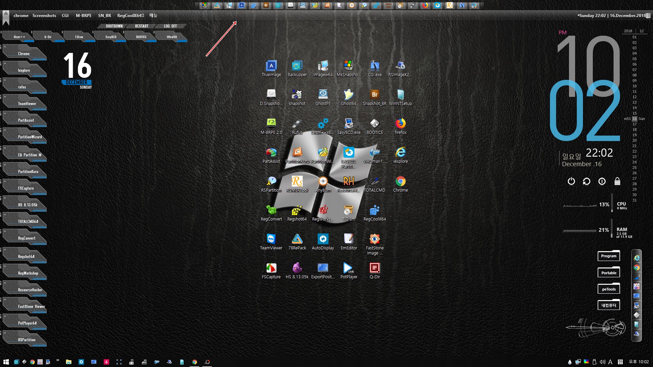Open FSCapture desktop icon
The image size is (653, 367).
point(271,270)
